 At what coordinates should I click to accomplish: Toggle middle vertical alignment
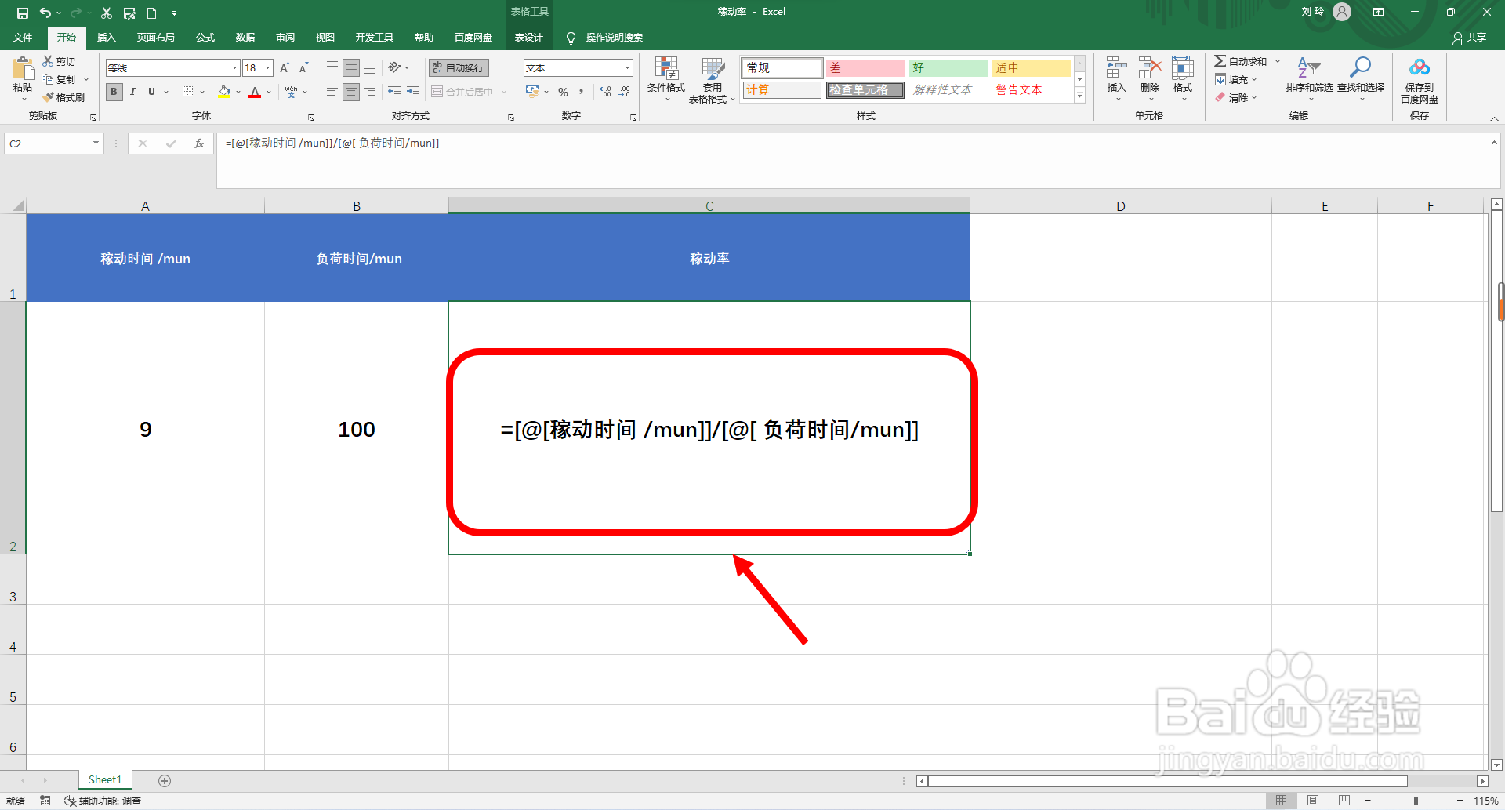351,68
